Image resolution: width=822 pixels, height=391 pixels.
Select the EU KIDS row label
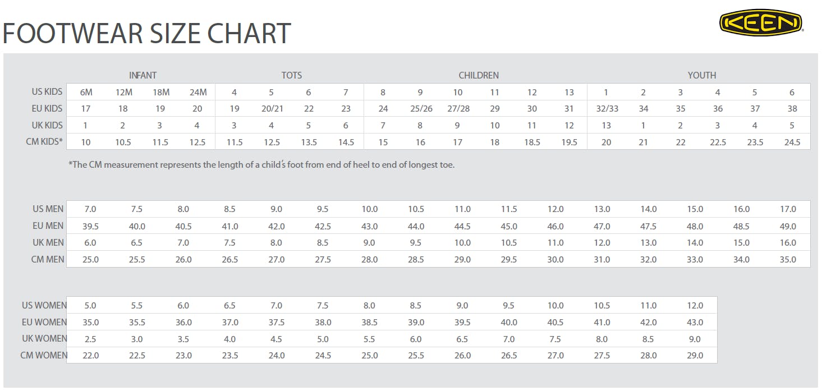coord(47,108)
